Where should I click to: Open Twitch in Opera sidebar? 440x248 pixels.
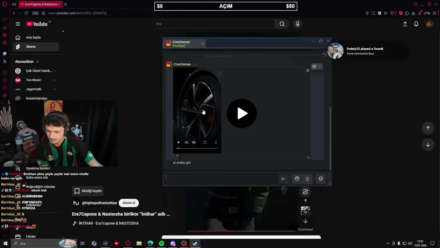pos(4,54)
